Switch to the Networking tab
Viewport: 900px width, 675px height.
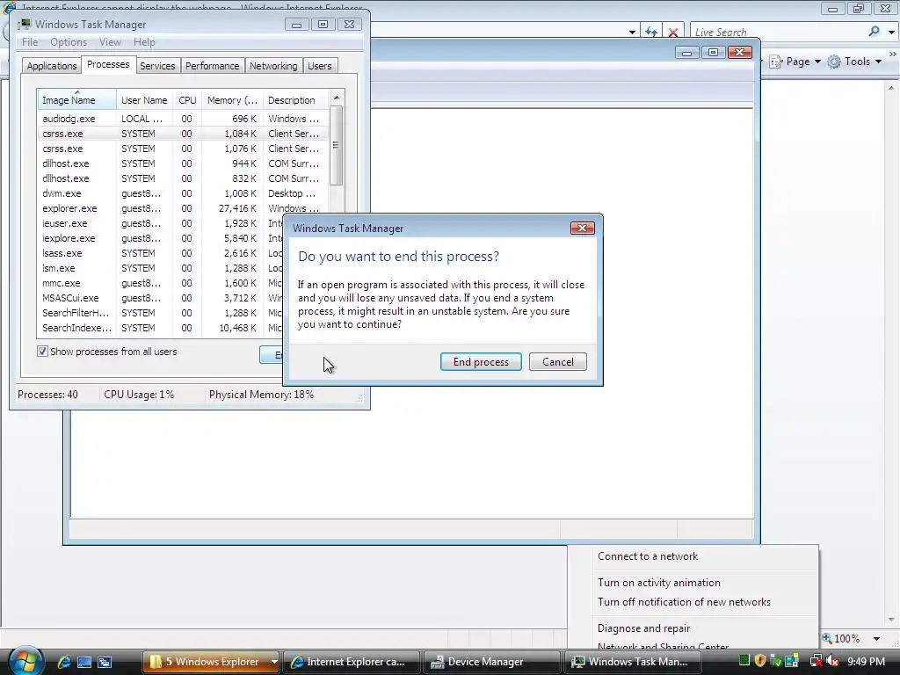click(x=273, y=66)
